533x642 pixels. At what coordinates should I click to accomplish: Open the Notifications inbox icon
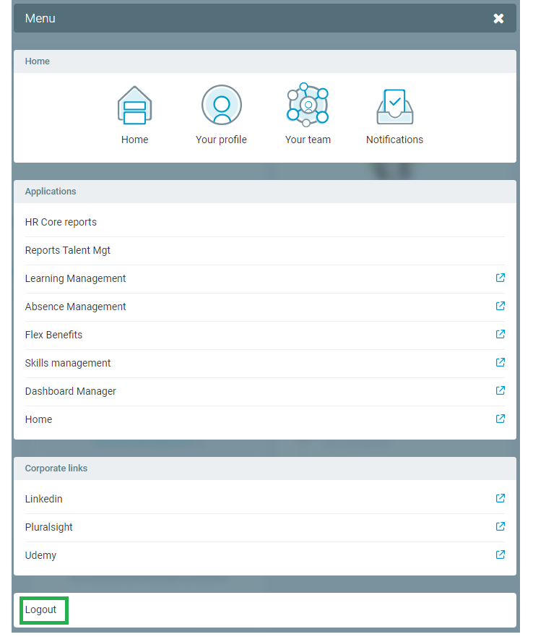(395, 106)
